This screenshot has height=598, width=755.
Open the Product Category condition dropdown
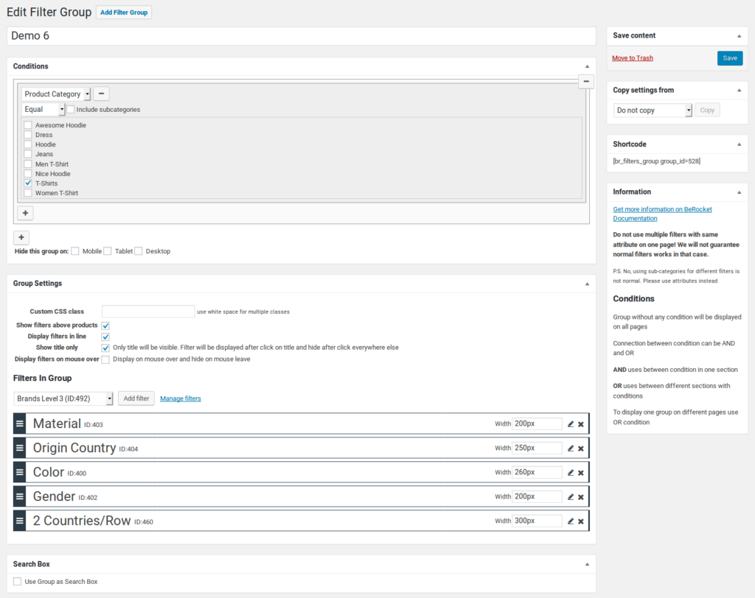click(x=56, y=94)
